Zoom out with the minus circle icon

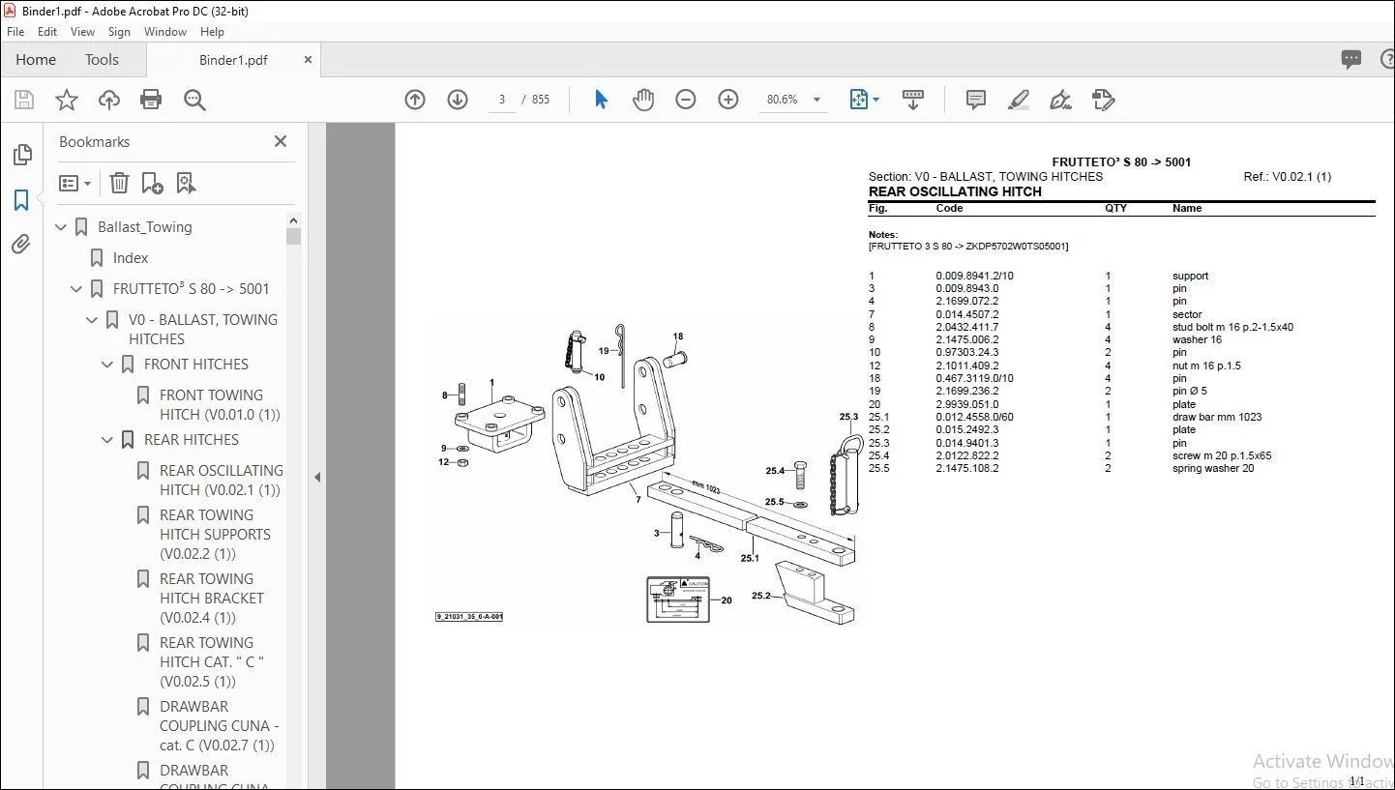686,100
